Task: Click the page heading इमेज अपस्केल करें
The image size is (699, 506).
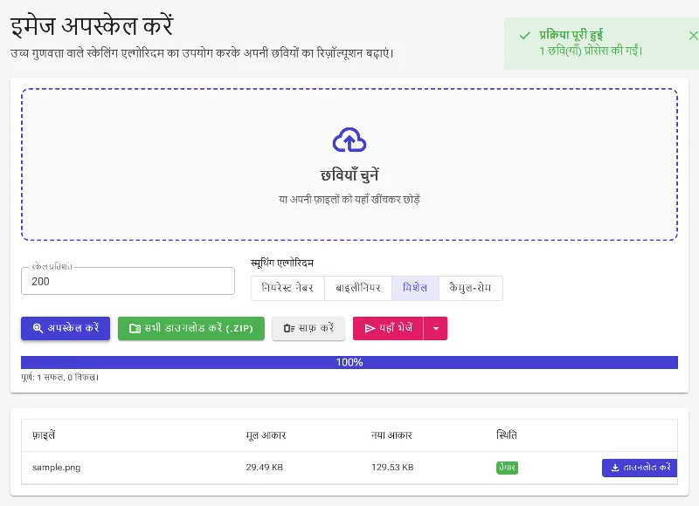Action: point(92,26)
